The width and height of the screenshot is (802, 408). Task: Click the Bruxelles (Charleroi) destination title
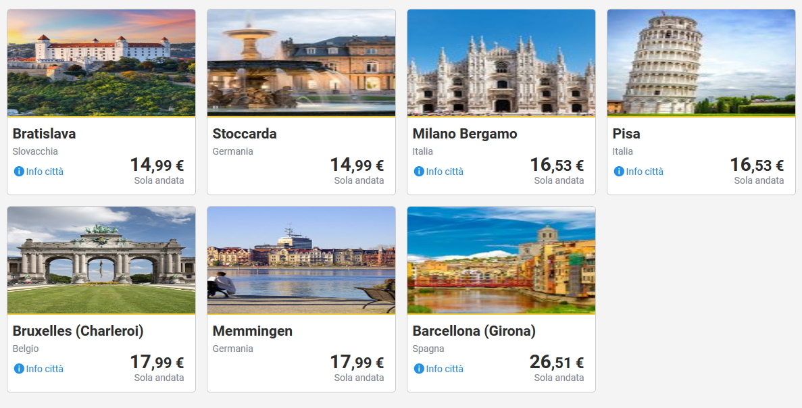click(x=78, y=331)
